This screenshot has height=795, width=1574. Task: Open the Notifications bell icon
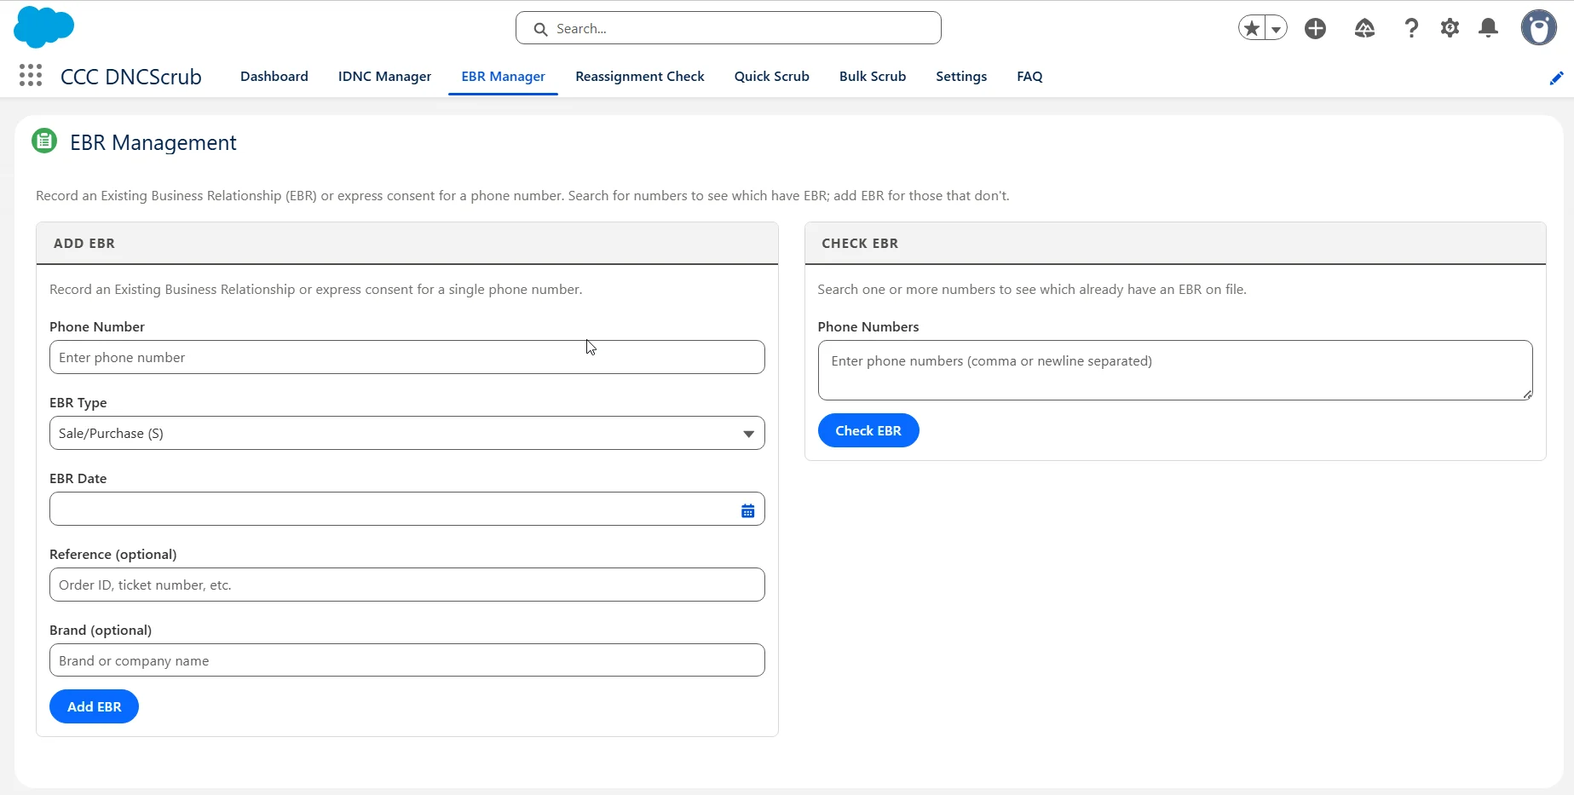point(1489,28)
